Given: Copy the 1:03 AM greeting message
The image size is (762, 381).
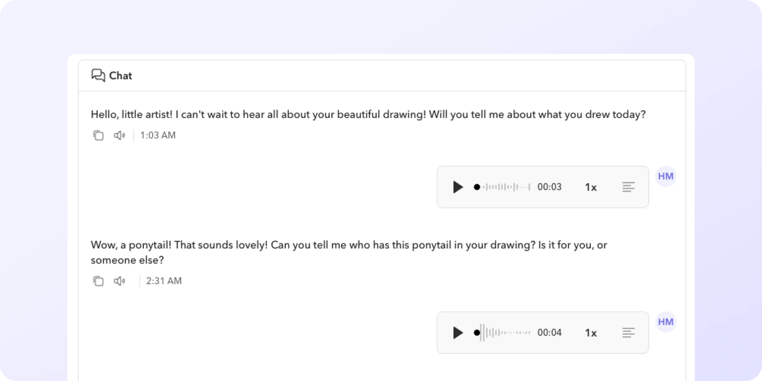Looking at the screenshot, I should (98, 136).
